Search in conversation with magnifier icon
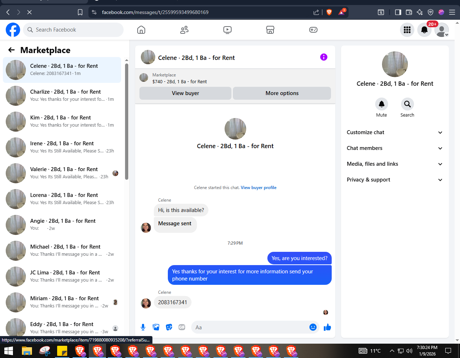 click(407, 104)
